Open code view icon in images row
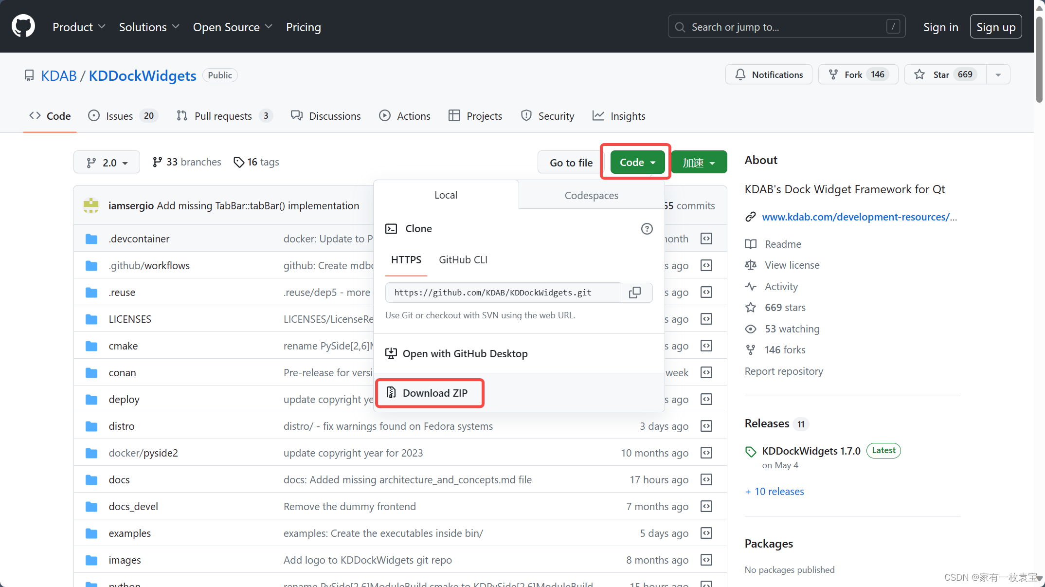The height and width of the screenshot is (587, 1045). (706, 560)
